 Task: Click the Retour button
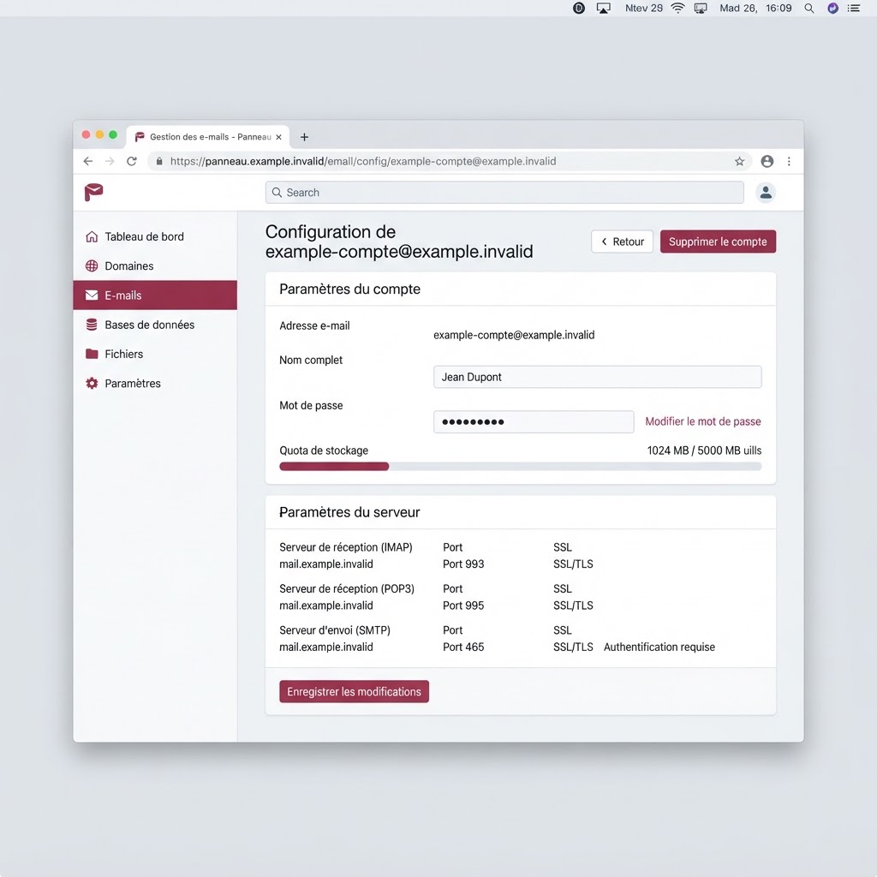pyautogui.click(x=622, y=242)
